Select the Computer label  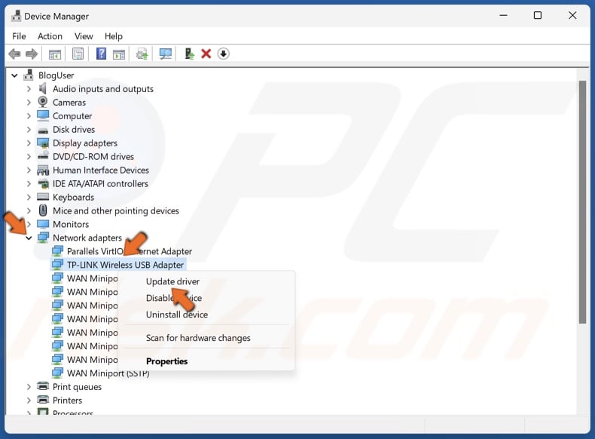[x=72, y=116]
